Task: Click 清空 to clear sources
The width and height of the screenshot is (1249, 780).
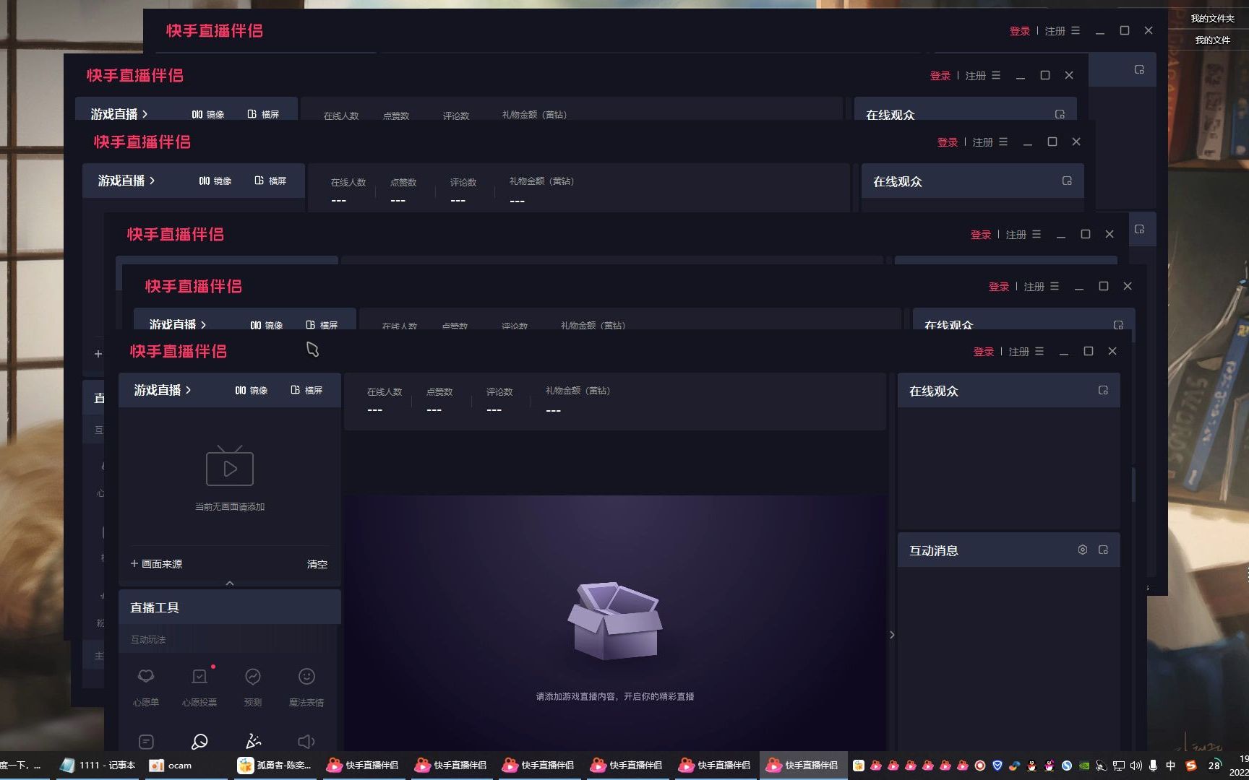Action: click(x=317, y=564)
